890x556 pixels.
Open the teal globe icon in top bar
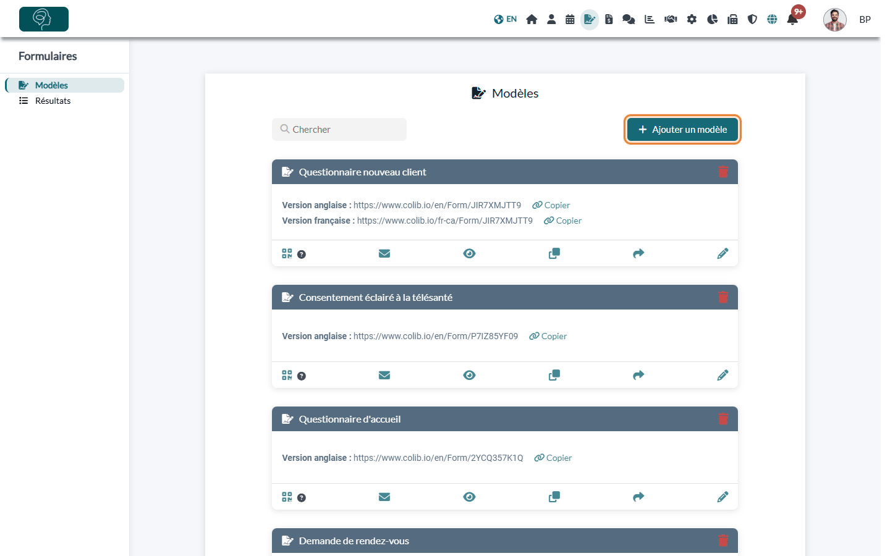[772, 19]
